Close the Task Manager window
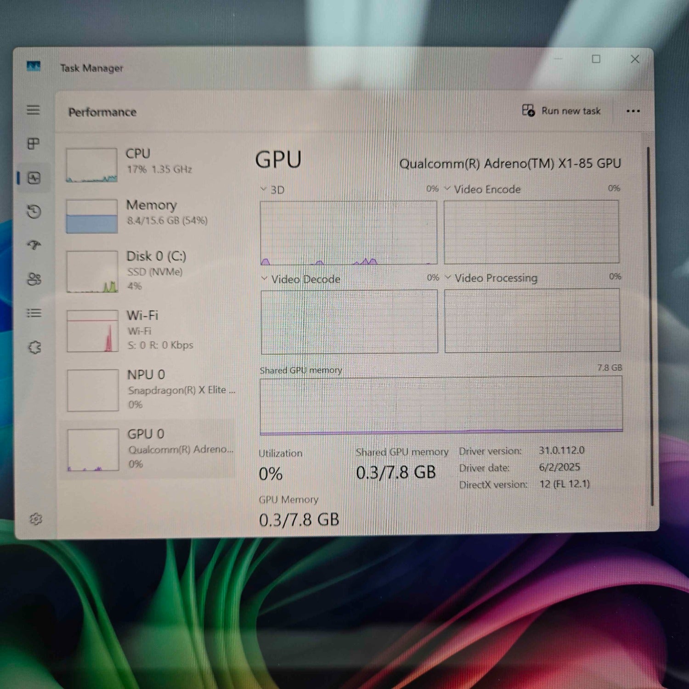Viewport: 689px width, 689px height. (635, 59)
